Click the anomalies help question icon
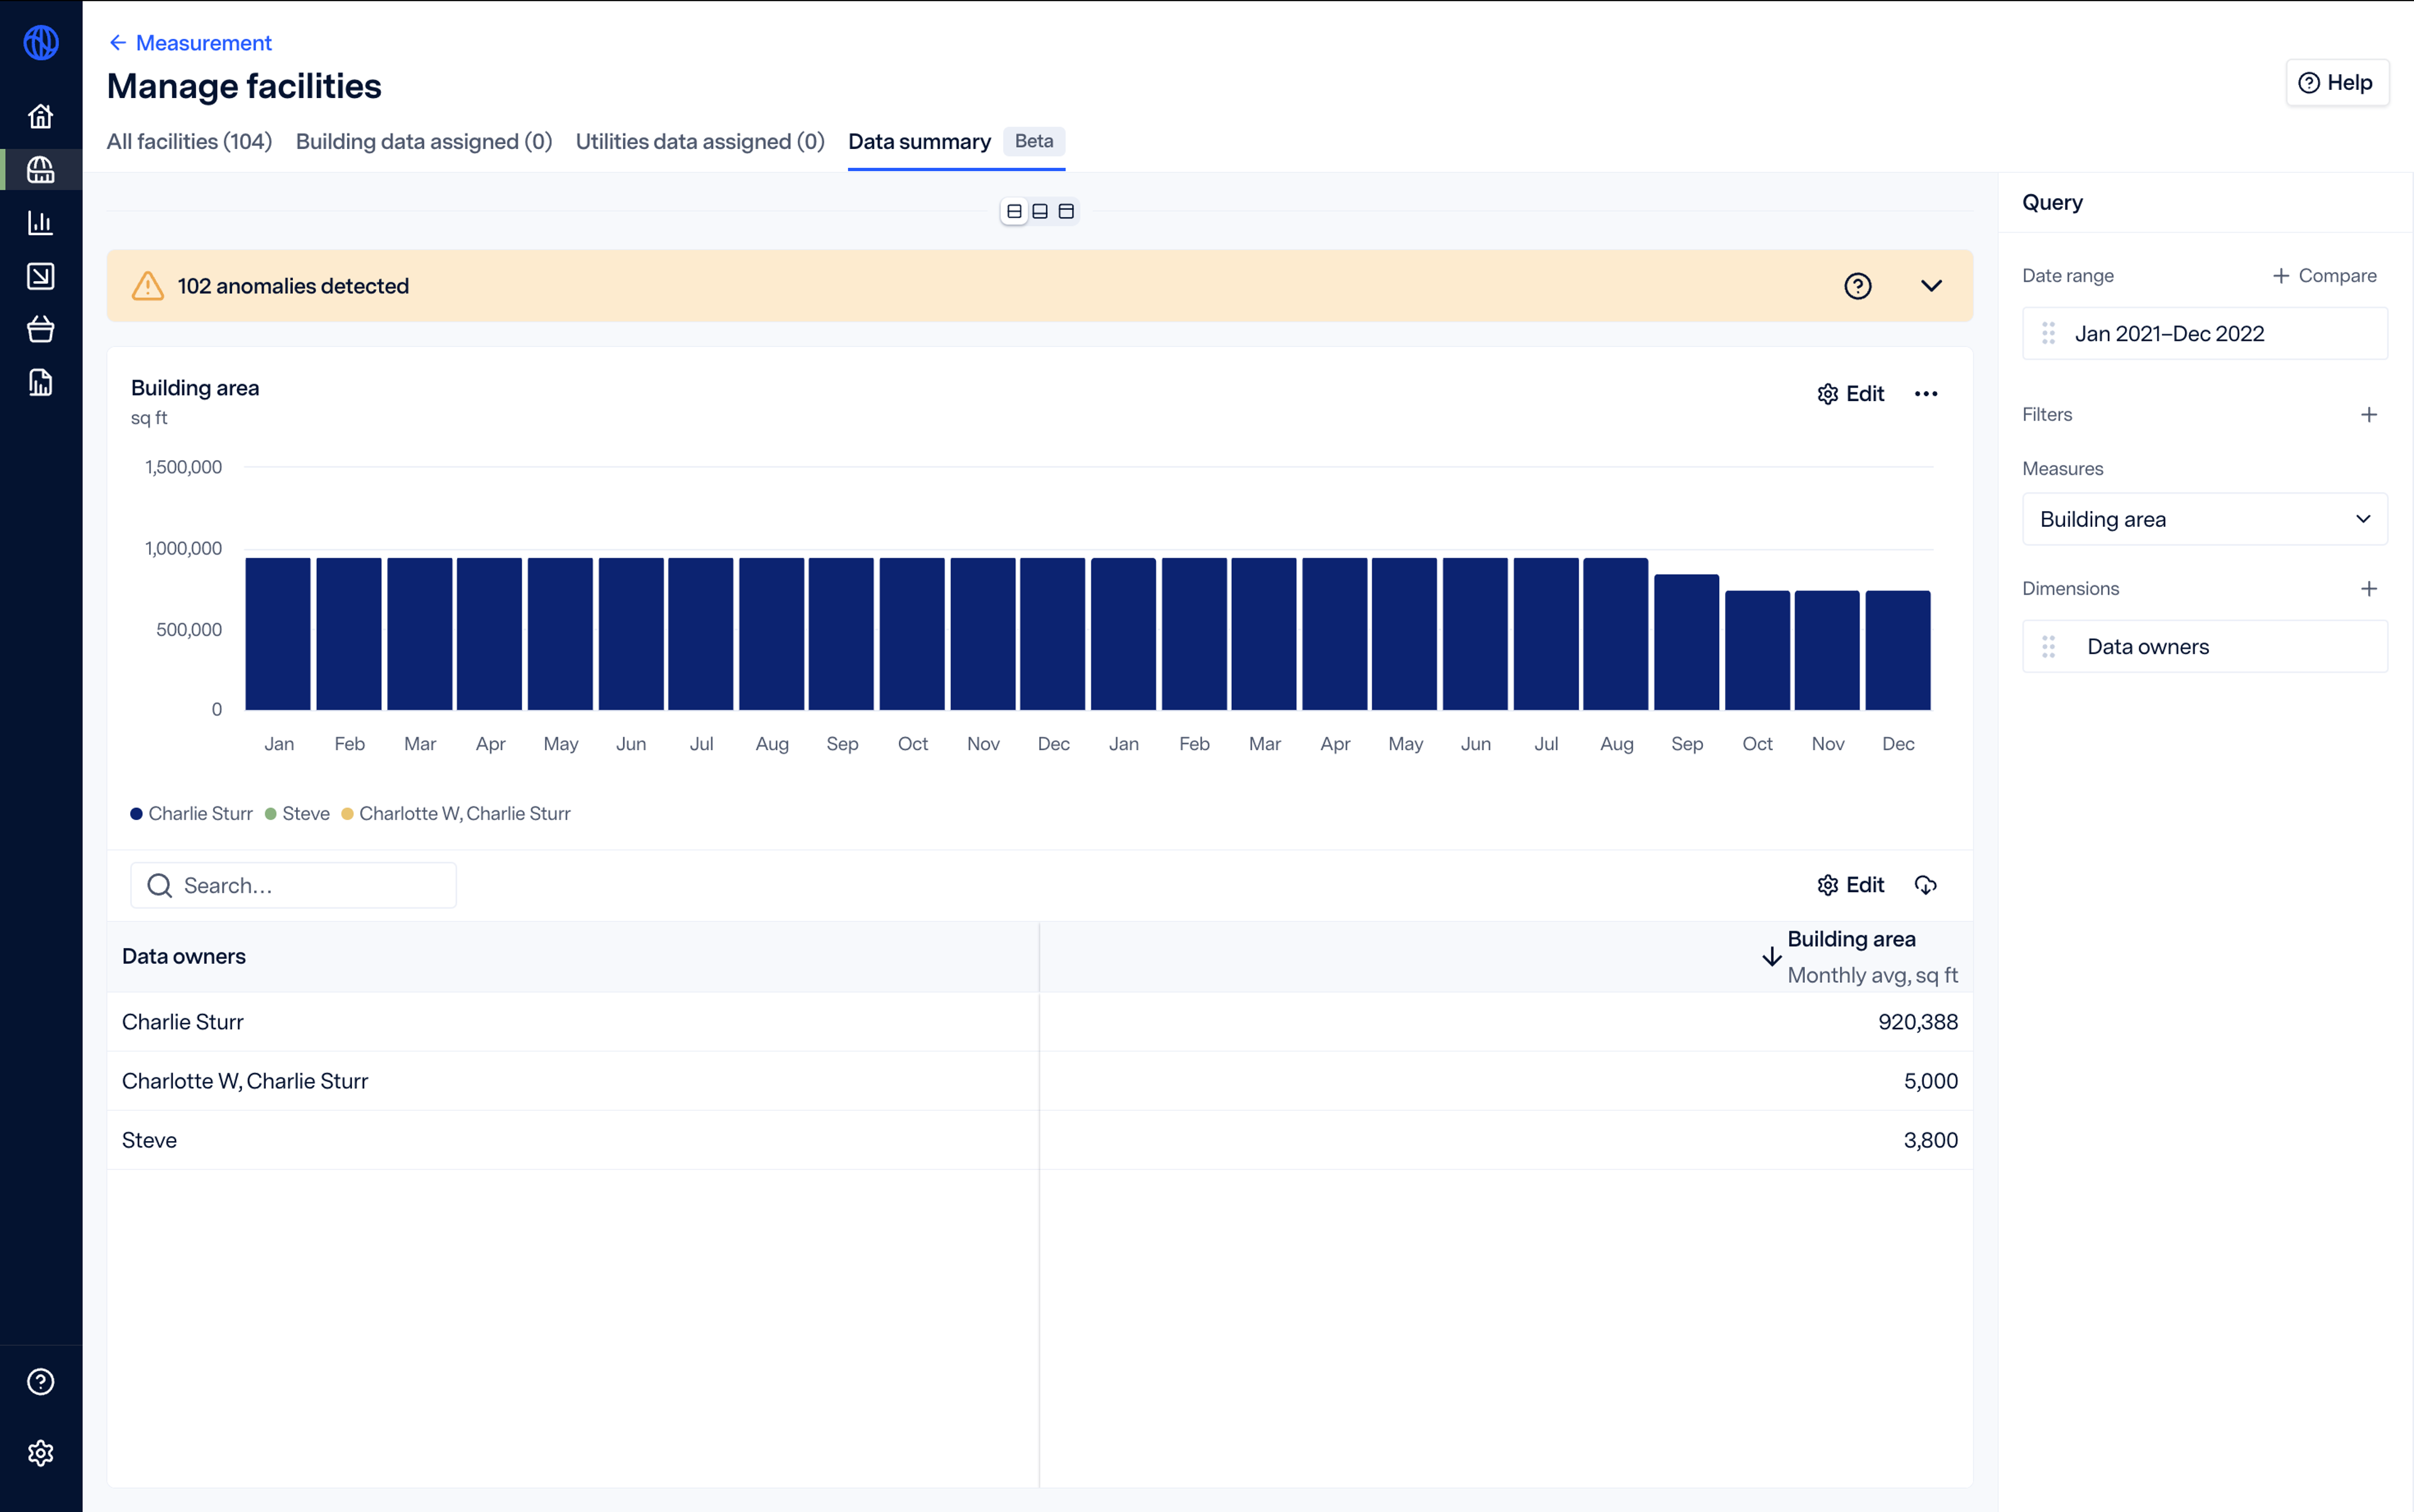2414x1512 pixels. point(1857,286)
